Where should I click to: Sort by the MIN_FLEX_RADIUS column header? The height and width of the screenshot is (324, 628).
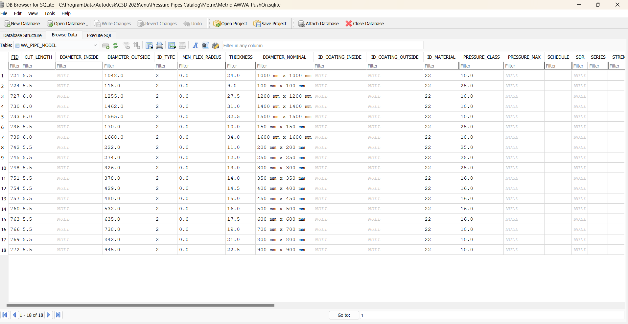tap(202, 57)
